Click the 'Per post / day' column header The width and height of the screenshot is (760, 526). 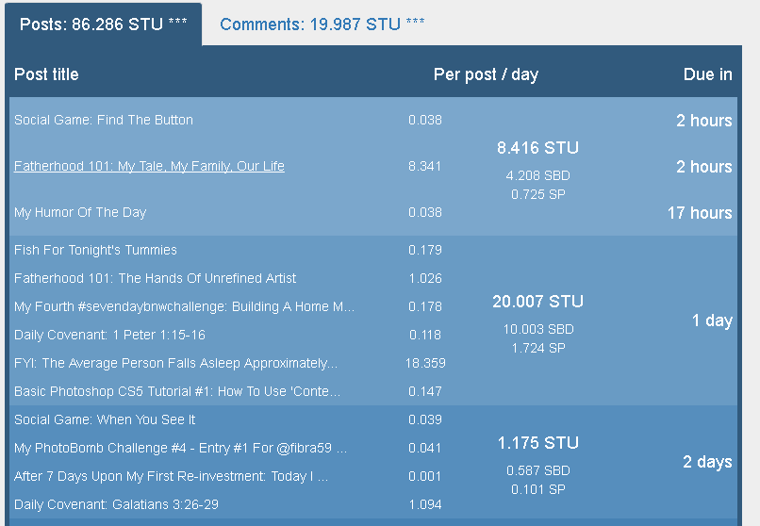point(487,74)
